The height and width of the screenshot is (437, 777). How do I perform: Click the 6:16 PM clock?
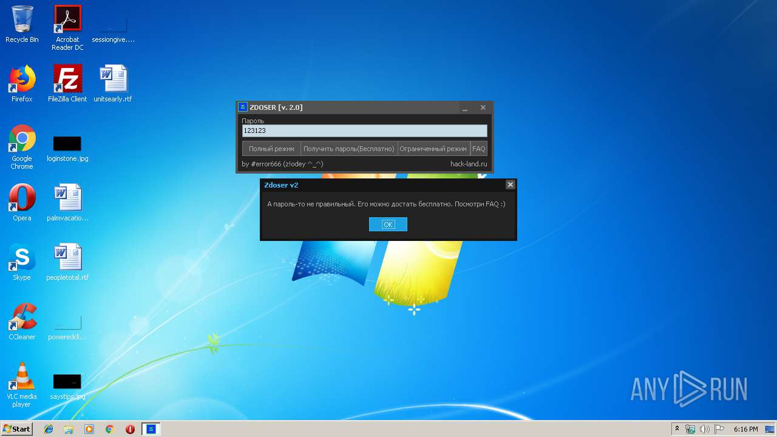pos(745,429)
